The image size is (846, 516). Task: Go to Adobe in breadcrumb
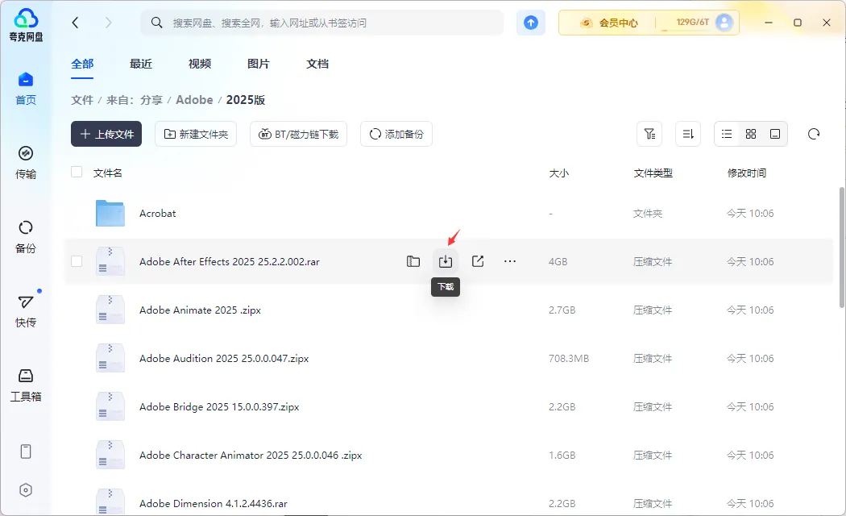pos(194,100)
